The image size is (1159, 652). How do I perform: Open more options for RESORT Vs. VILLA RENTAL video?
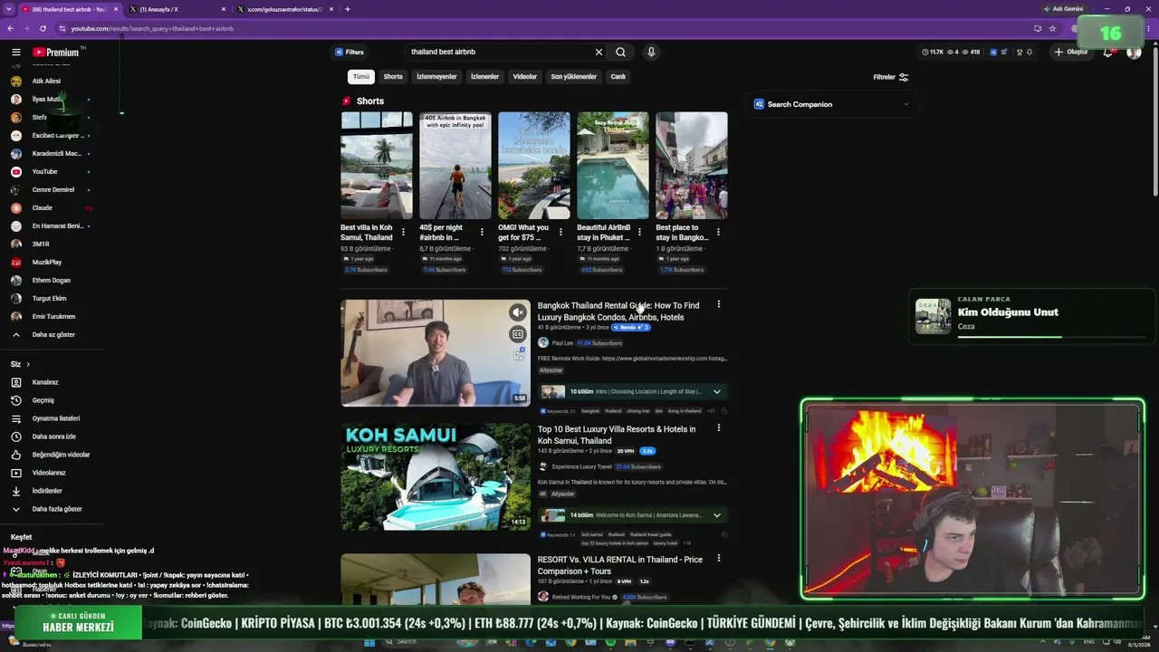pyautogui.click(x=719, y=559)
